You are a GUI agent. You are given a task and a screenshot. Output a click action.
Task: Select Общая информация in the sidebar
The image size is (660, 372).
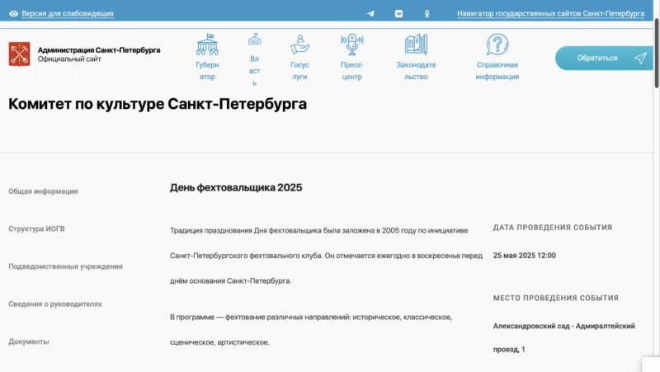[43, 191]
